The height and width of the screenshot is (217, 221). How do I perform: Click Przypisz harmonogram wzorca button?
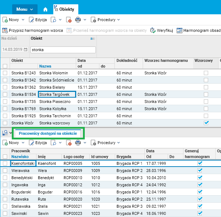tap(33, 30)
